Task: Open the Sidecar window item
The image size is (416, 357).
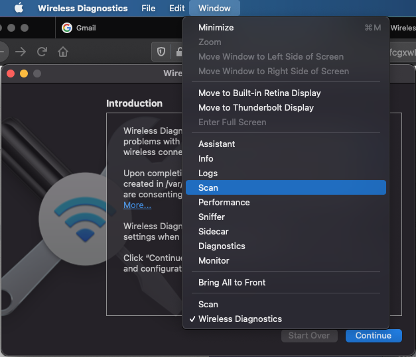Action: coord(286,231)
